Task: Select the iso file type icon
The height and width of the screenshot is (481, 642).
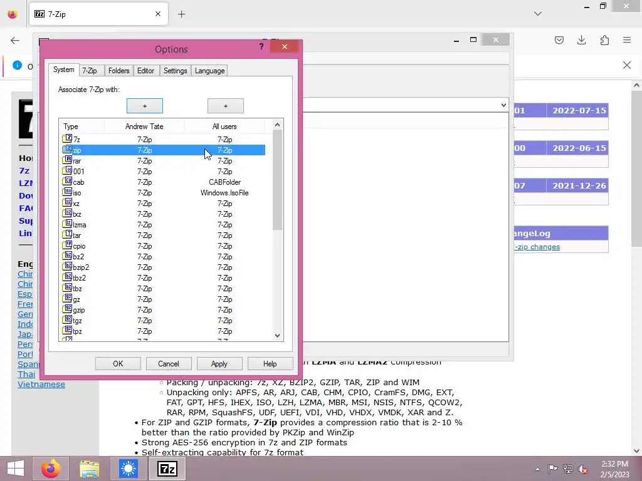Action: [67, 192]
